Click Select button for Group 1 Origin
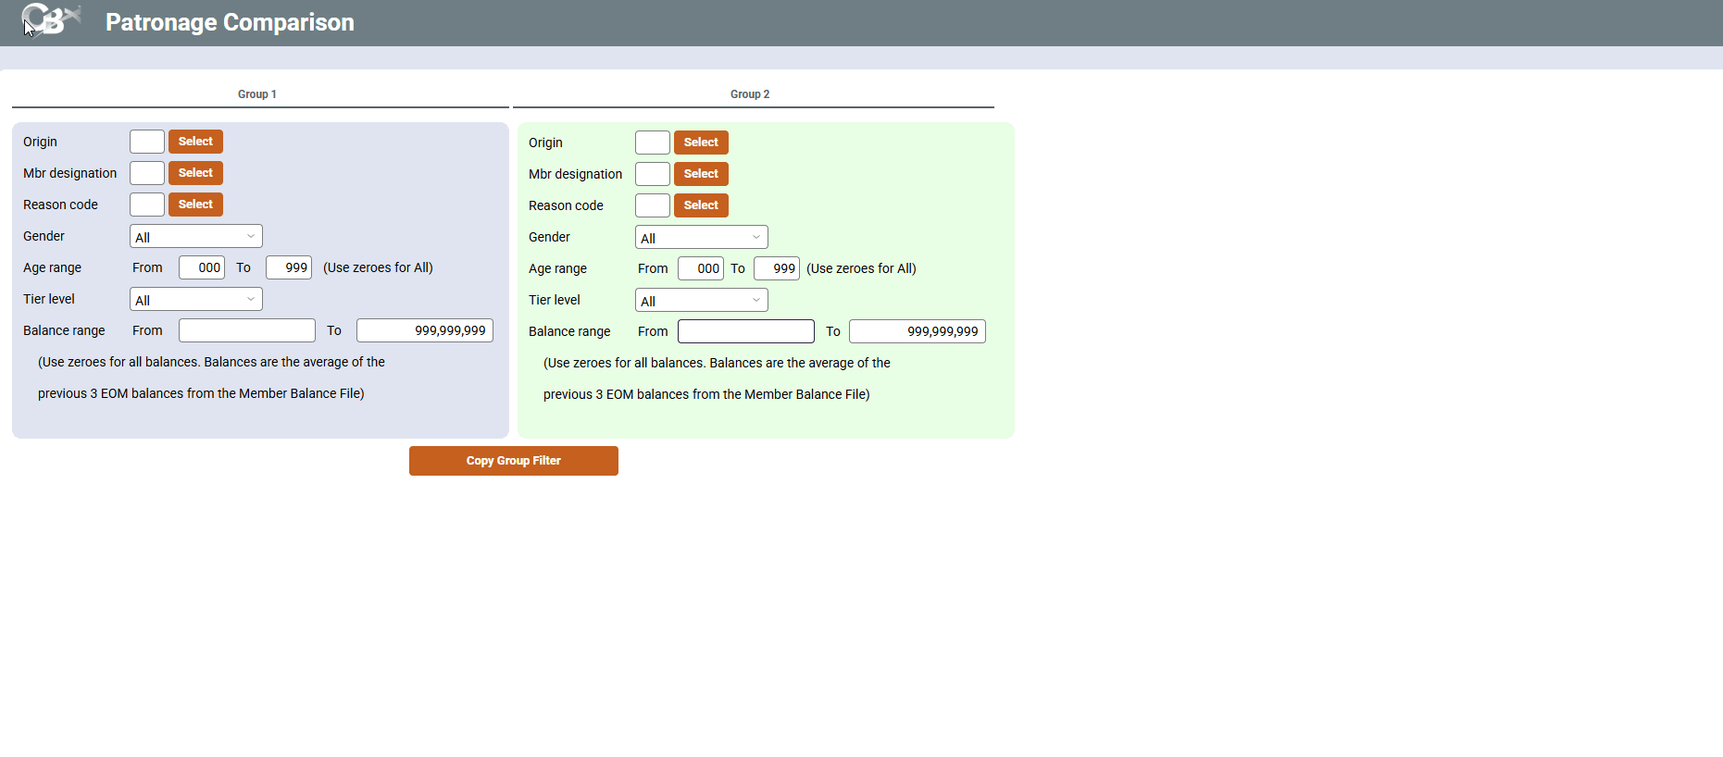Screen dimensions: 1723x757 (x=195, y=142)
